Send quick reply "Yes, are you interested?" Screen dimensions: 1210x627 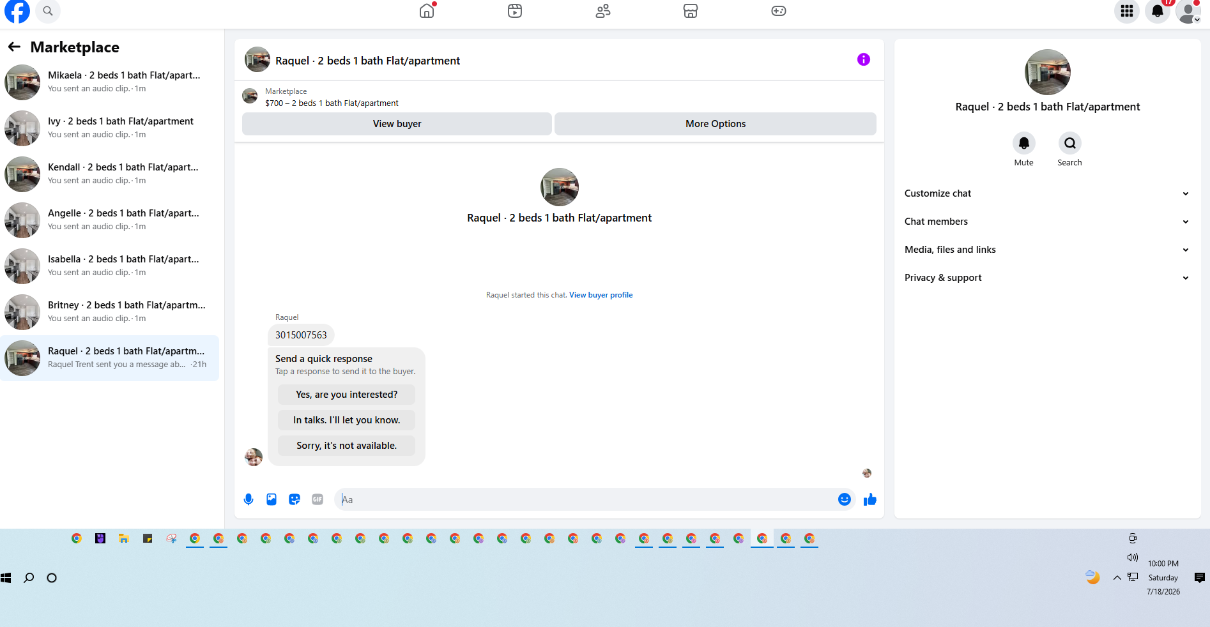point(346,395)
